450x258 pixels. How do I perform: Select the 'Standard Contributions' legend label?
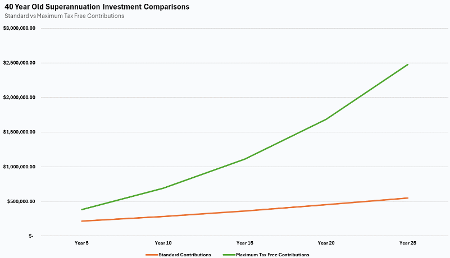click(185, 255)
